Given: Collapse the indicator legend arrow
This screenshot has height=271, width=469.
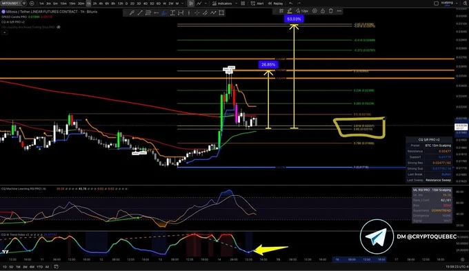Looking at the screenshot, I should click(x=5, y=32).
